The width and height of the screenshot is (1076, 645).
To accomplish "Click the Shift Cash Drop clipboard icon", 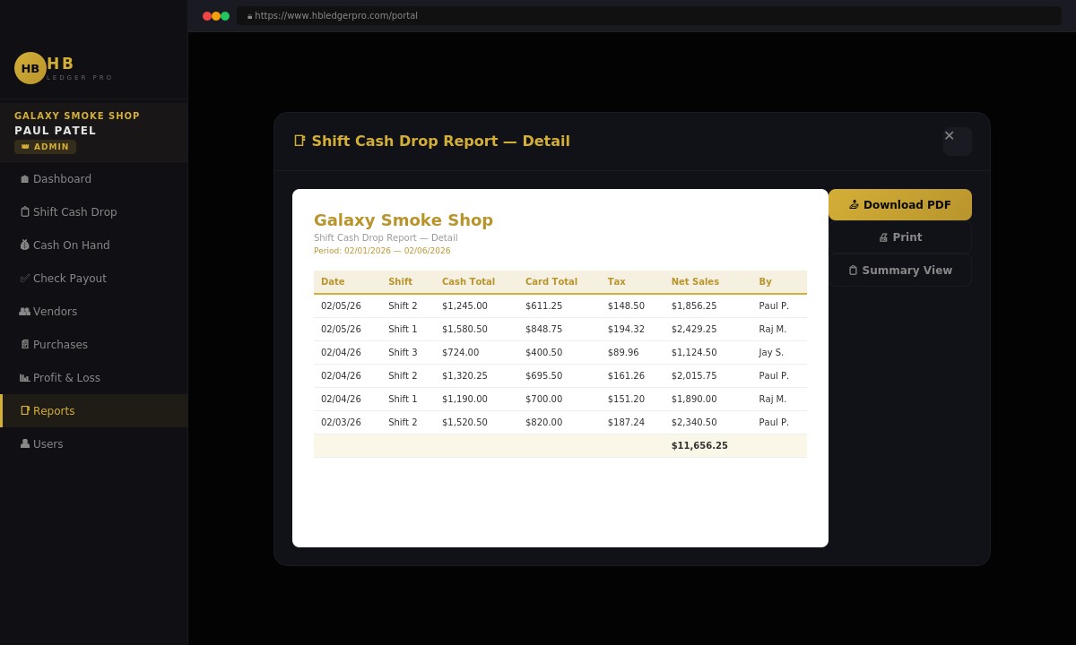I will tap(24, 211).
